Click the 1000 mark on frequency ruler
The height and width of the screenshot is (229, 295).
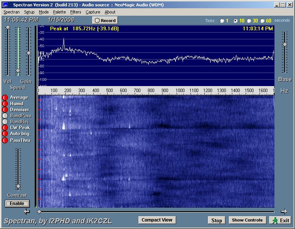click(180, 91)
